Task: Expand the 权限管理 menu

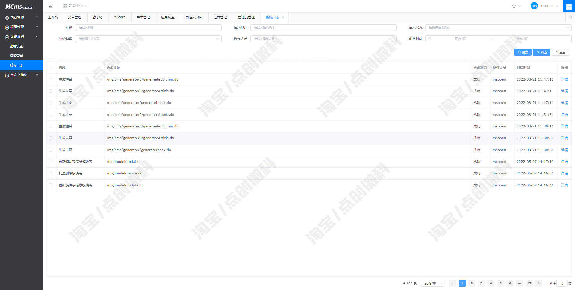Action: [22, 27]
